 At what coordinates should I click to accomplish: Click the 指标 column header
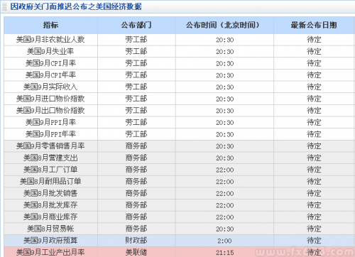click(x=50, y=25)
